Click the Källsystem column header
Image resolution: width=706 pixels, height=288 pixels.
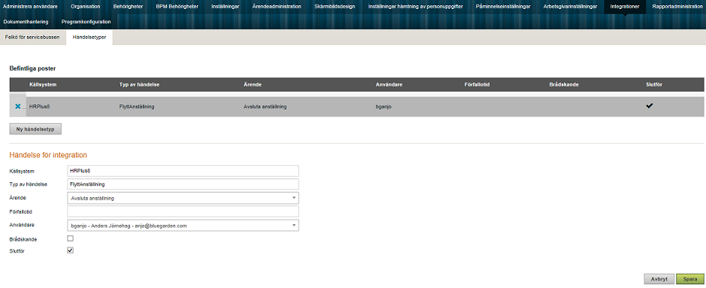[43, 85]
